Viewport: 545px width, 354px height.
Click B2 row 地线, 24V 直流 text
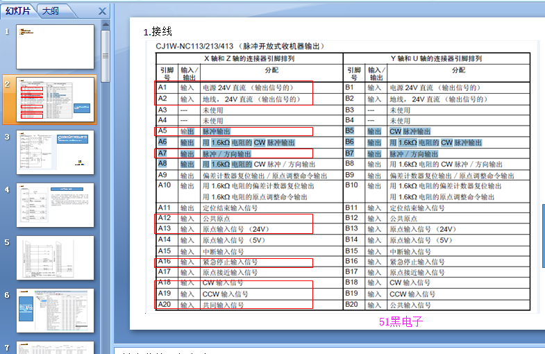point(439,99)
